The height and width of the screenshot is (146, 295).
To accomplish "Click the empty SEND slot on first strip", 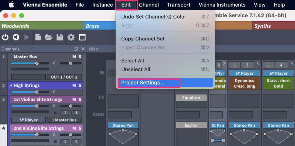I will [x=119, y=115].
